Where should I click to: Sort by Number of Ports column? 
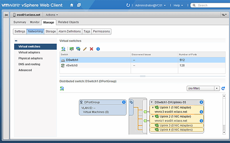tap(202, 55)
